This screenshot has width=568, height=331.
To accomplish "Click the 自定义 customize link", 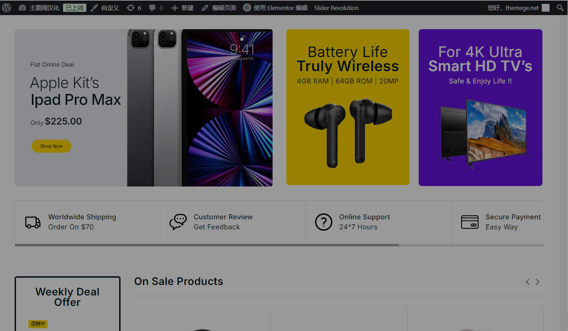I will click(105, 8).
